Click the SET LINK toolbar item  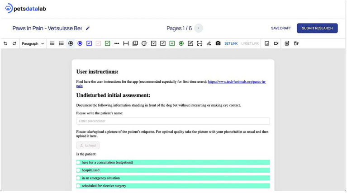231,43
